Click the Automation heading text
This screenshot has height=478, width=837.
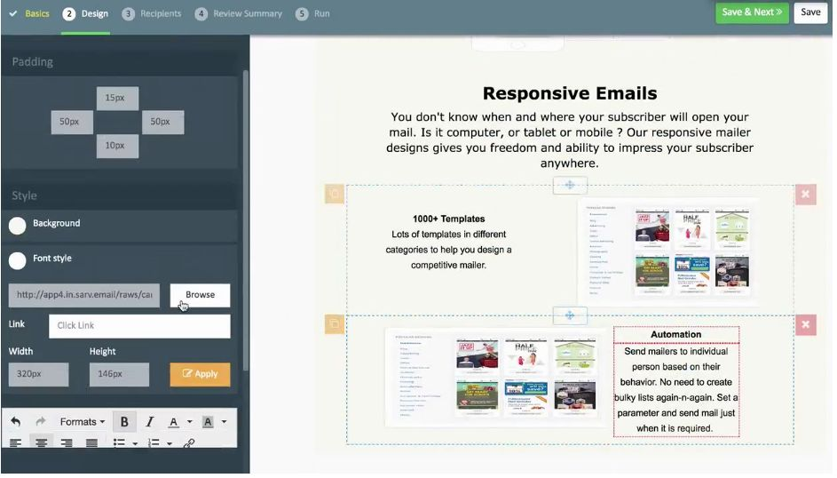[x=675, y=335]
